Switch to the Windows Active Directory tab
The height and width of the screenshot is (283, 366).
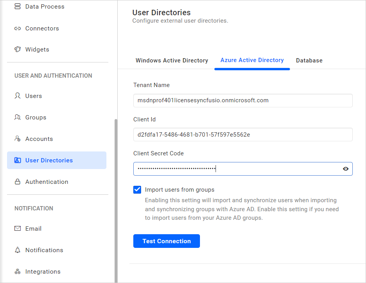(172, 61)
